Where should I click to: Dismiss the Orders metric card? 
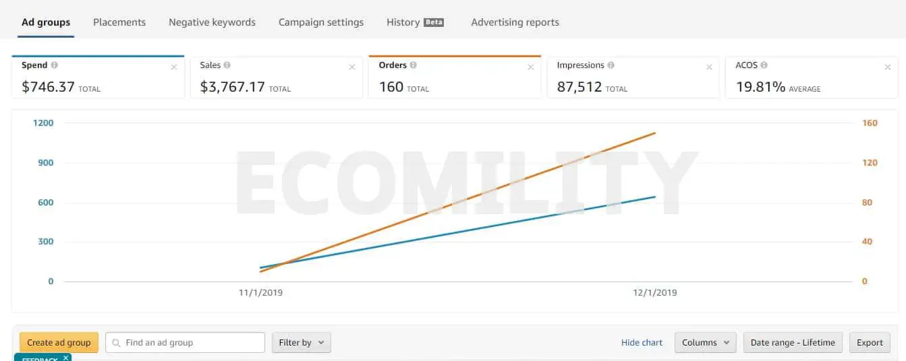530,67
